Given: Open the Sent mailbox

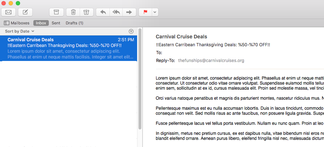Looking at the screenshot, I should click(56, 23).
